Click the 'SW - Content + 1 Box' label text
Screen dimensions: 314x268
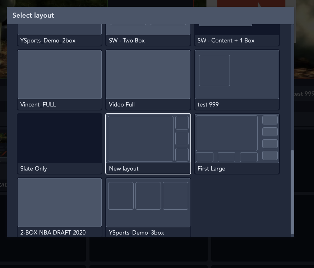pos(226,41)
